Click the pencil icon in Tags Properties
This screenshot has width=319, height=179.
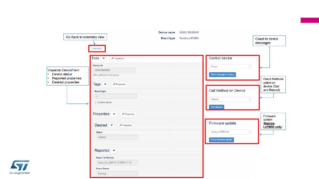click(x=114, y=84)
